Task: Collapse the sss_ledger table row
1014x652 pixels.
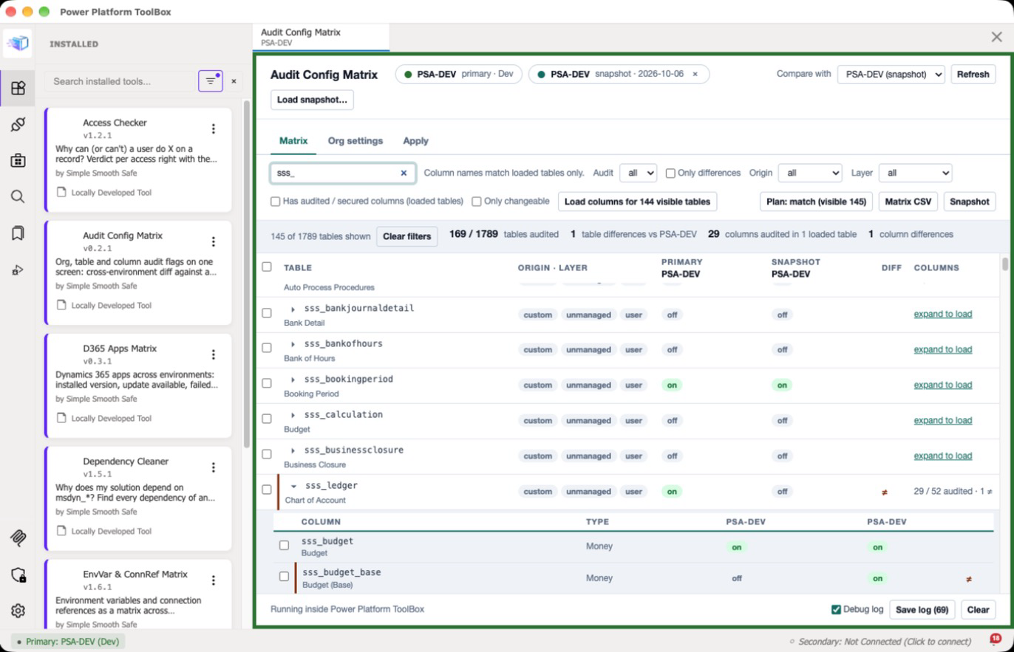Action: (293, 486)
